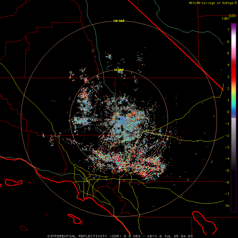The width and height of the screenshot is (238, 238).
Task: Click the [dB] units label
Action: [226, 19]
